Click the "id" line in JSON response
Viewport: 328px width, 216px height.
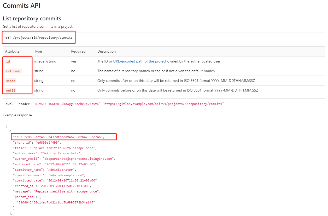59,137
